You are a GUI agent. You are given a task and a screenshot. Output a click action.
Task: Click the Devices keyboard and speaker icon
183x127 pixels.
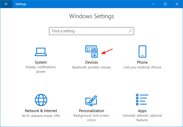click(x=91, y=51)
